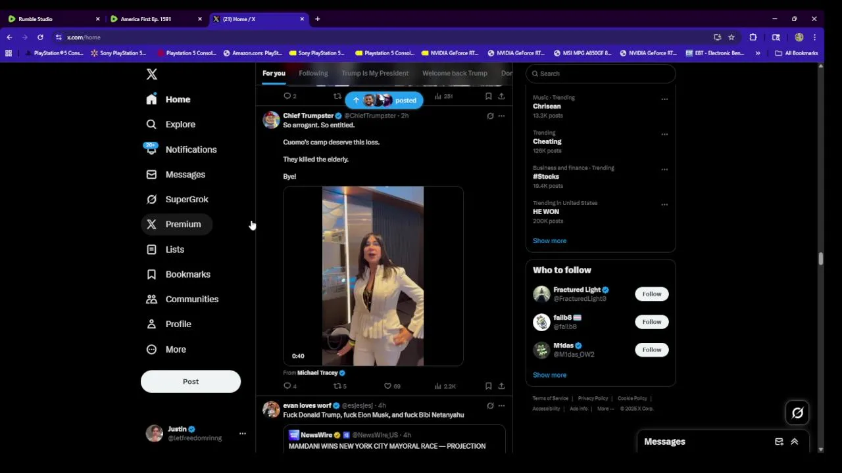Share the Chief Trumpster post
This screenshot has width=842, height=473.
(501, 386)
